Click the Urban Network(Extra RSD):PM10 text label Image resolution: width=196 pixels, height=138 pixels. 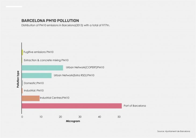(74, 75)
